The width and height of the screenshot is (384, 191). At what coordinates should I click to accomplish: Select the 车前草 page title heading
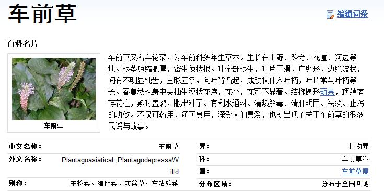pos(42,14)
